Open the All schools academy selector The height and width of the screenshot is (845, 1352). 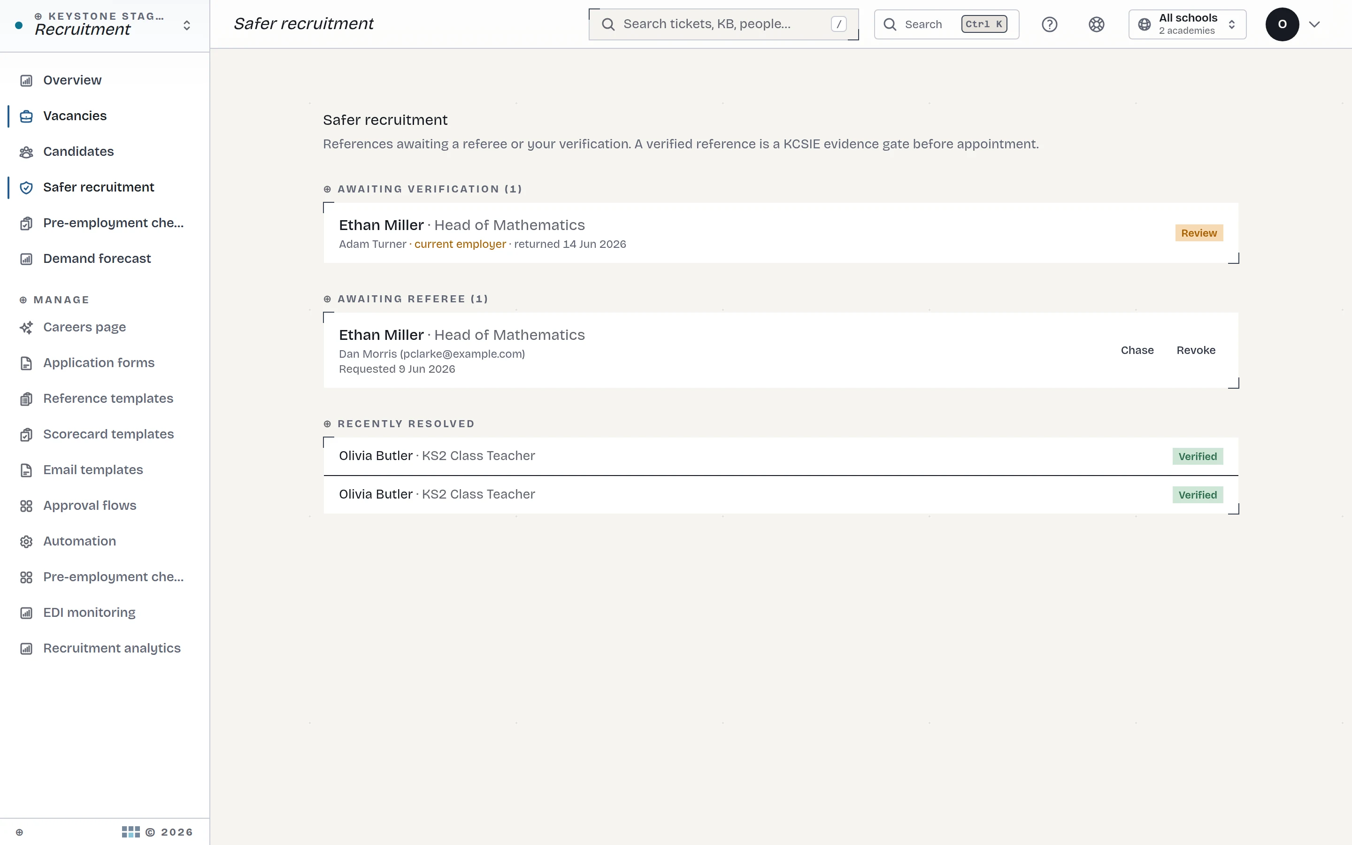tap(1187, 24)
